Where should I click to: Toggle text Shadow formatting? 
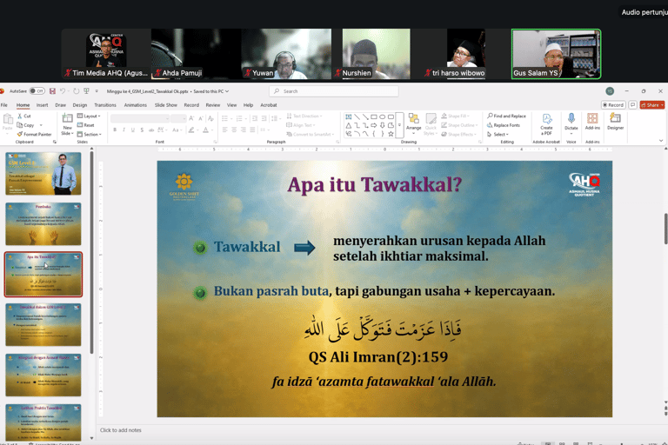(142, 130)
